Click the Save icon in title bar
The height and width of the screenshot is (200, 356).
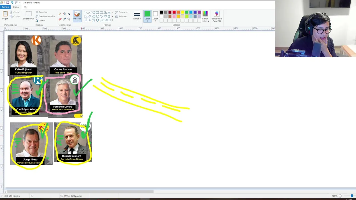pyautogui.click(x=8, y=2)
